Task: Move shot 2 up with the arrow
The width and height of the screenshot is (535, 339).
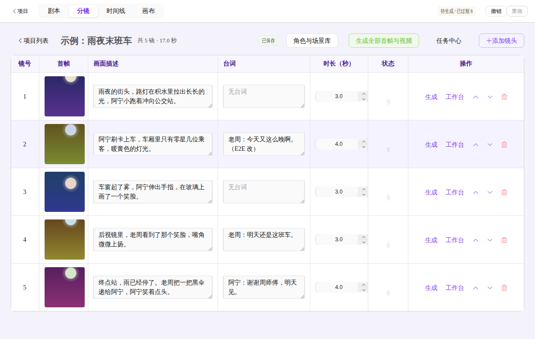Action: (476, 145)
